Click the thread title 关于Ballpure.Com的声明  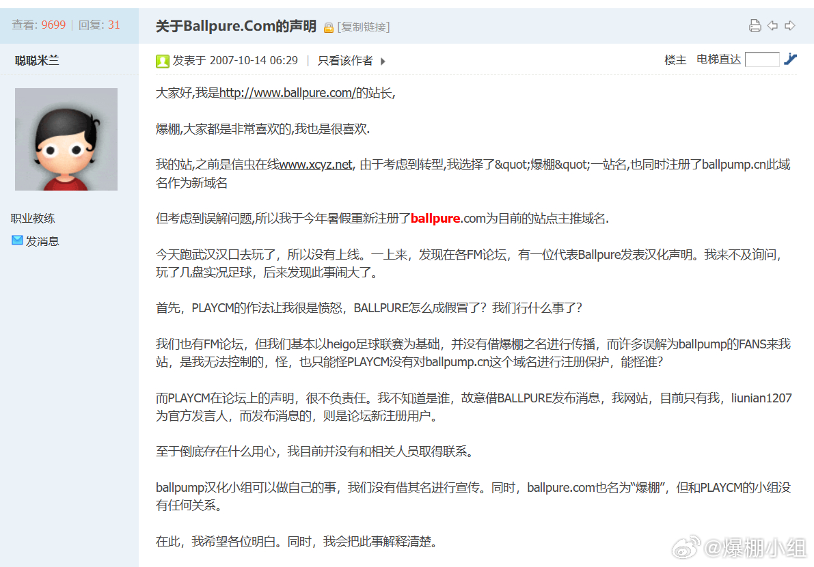coord(236,26)
